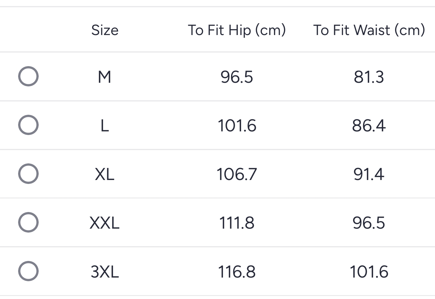Click the XXL size label
The image size is (435, 299).
coord(105,222)
